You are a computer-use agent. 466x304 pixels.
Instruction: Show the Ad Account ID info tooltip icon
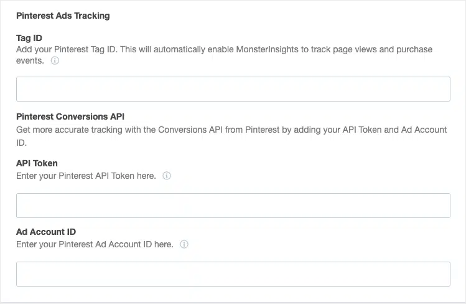click(184, 245)
